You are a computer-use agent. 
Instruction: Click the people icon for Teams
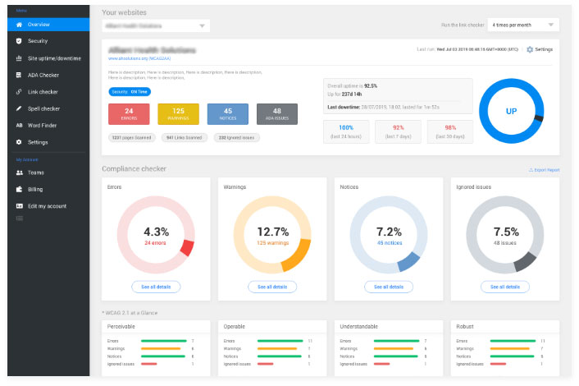(x=19, y=172)
